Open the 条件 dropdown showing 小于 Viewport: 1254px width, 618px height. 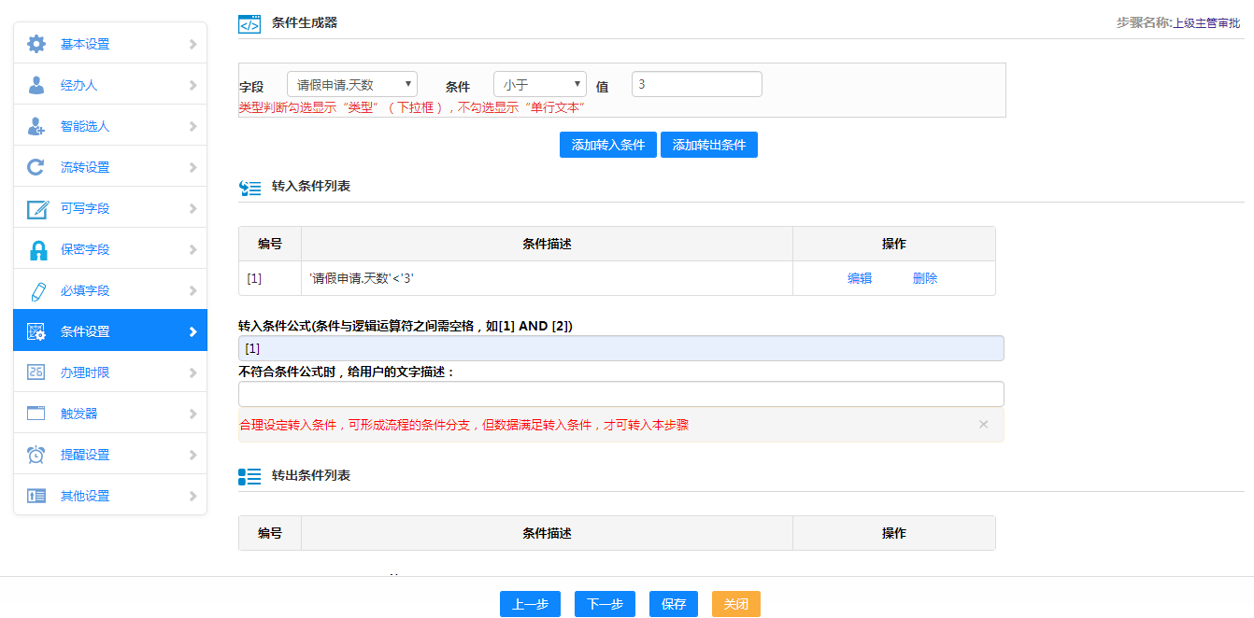pos(539,85)
